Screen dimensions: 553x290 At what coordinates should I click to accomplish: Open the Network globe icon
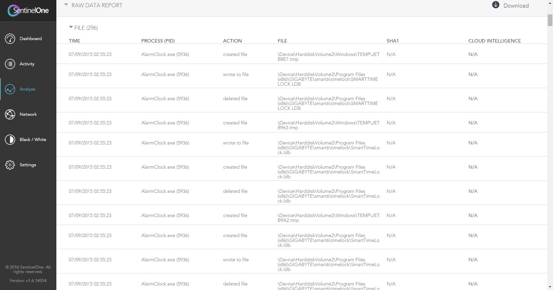click(10, 114)
